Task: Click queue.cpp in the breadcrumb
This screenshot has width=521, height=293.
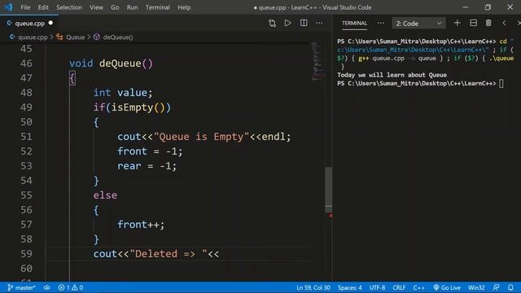Action: tap(33, 37)
